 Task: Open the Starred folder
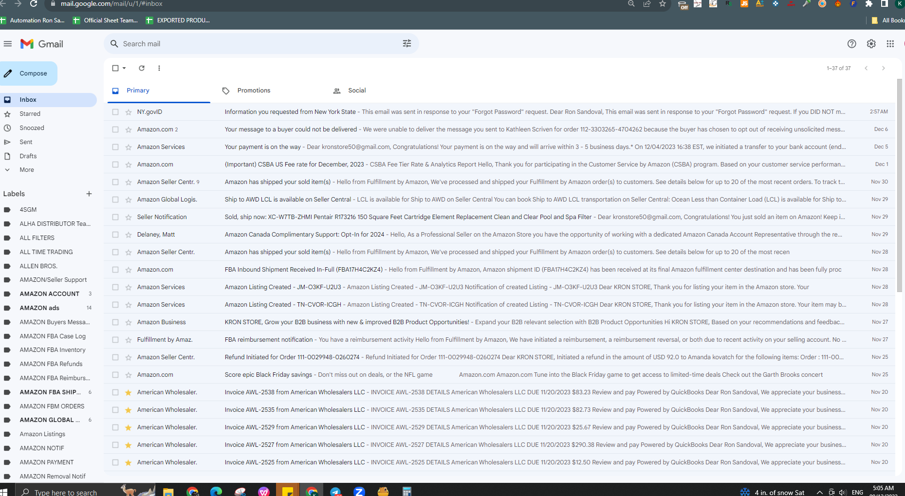(30, 114)
